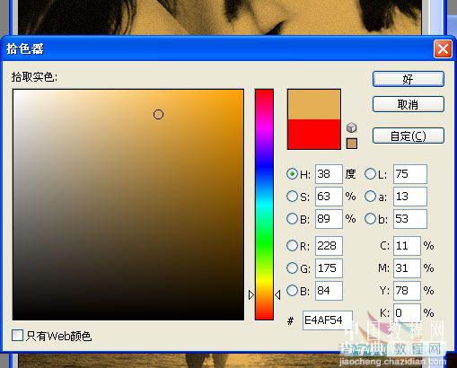This screenshot has height=368, width=457.
Task: Select the H hue radio button
Action: pos(292,174)
